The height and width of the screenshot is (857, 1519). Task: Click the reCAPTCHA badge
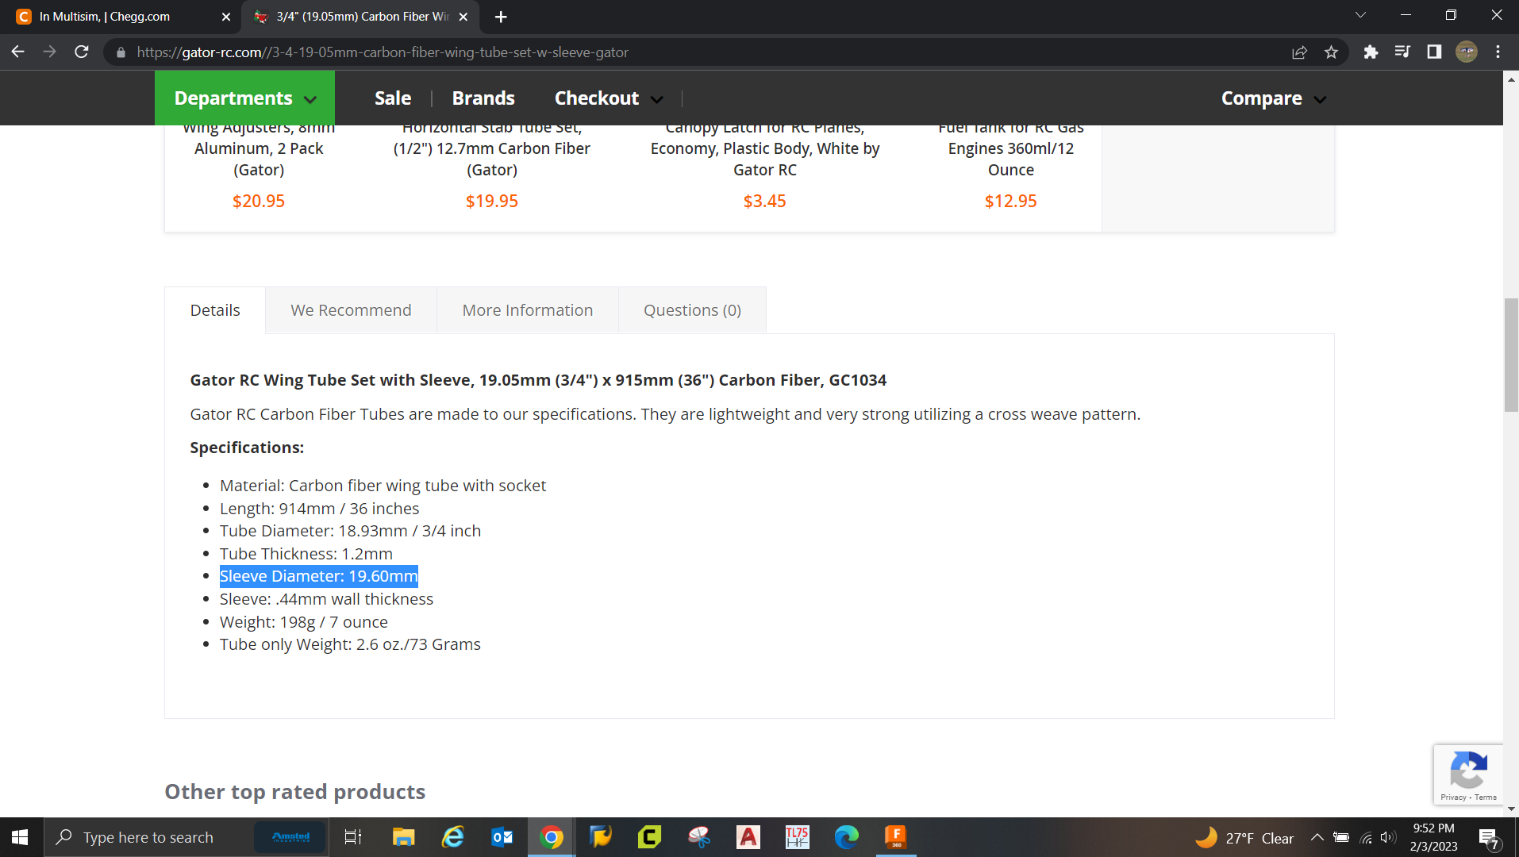click(x=1468, y=775)
